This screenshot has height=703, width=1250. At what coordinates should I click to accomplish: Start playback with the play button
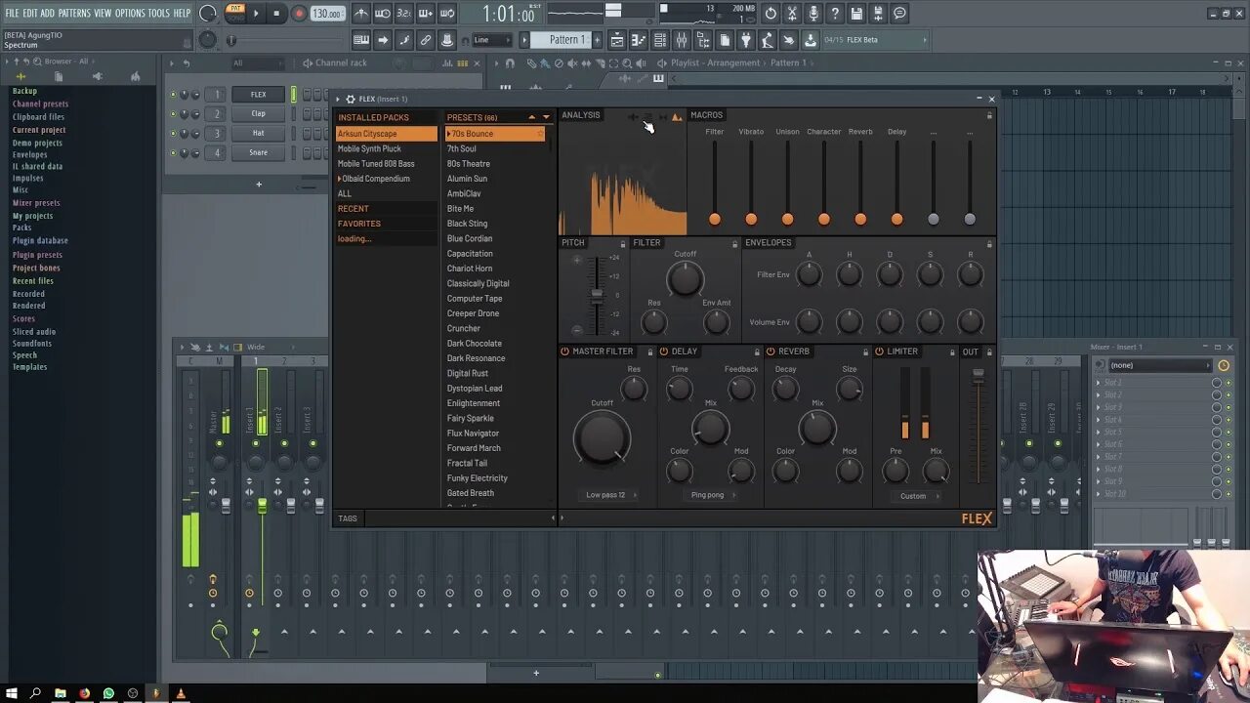tap(256, 14)
